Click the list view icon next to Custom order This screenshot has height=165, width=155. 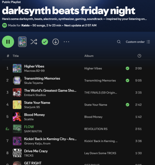[148, 42]
